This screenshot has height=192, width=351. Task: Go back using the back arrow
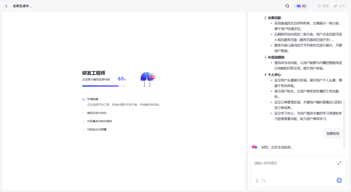[x=6, y=6]
